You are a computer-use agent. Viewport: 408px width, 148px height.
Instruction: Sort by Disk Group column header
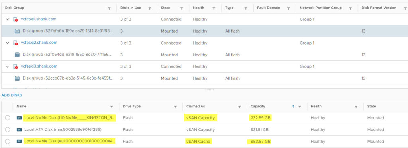tap(15, 8)
